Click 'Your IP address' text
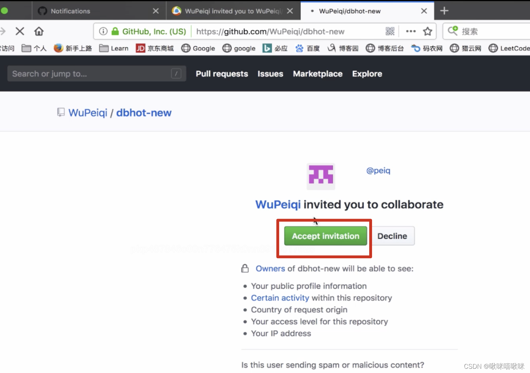Viewport: 530px width, 373px height. tap(281, 333)
